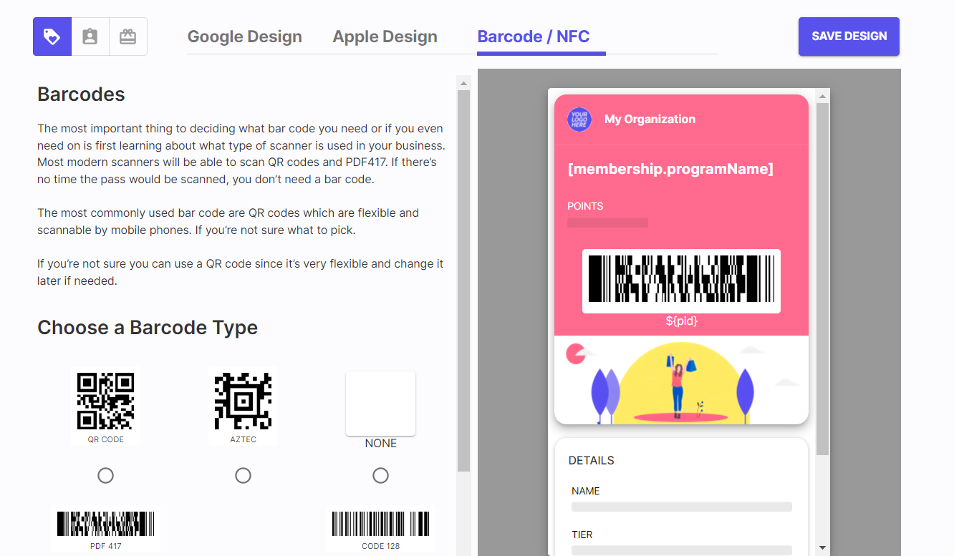Click the NAME field label
Image resolution: width=954 pixels, height=556 pixels.
point(586,491)
